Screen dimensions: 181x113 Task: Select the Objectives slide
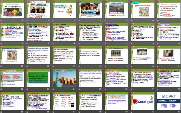point(143,9)
